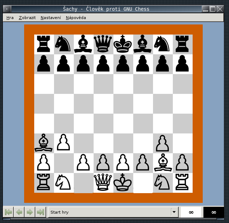This screenshot has width=229, height=223.
Task: Click the black queen on d8
Action: (103, 44)
